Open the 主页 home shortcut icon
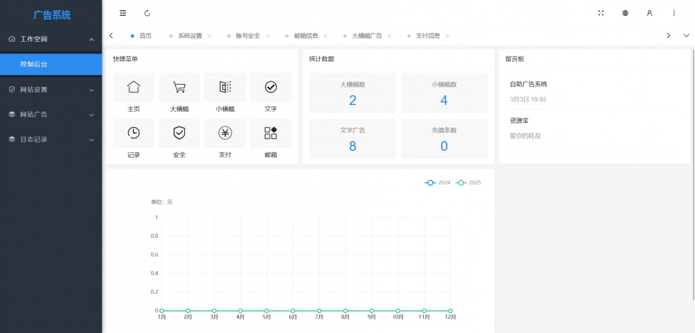This screenshot has height=333, width=695. tap(133, 88)
